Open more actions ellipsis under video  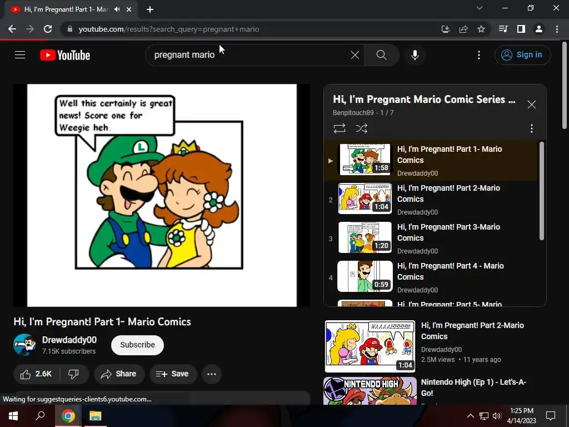click(212, 374)
